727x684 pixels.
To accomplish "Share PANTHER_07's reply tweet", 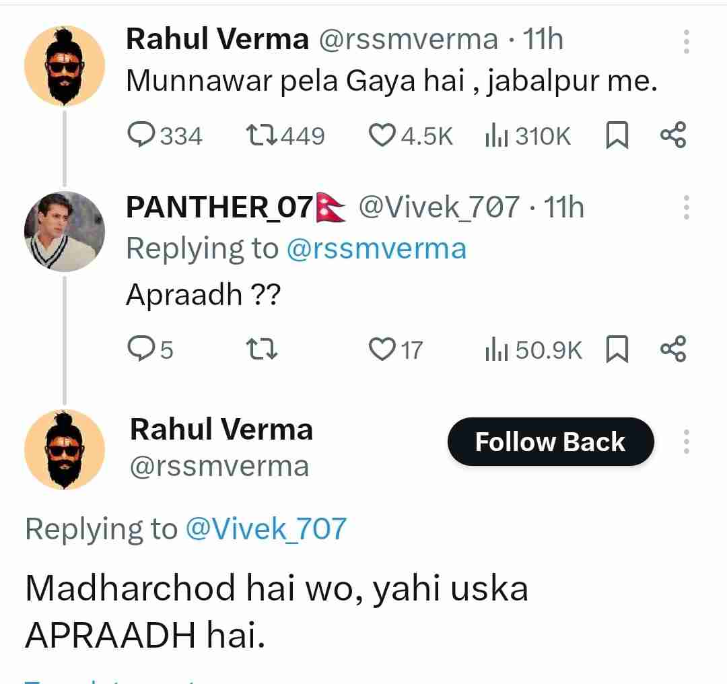I will coord(673,349).
